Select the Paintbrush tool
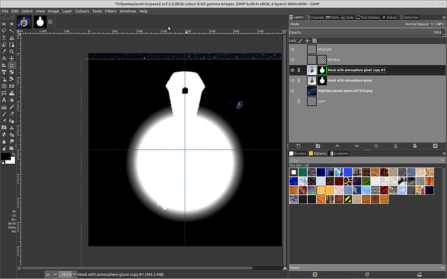Screen dimensions: 447x279 tap(4, 114)
